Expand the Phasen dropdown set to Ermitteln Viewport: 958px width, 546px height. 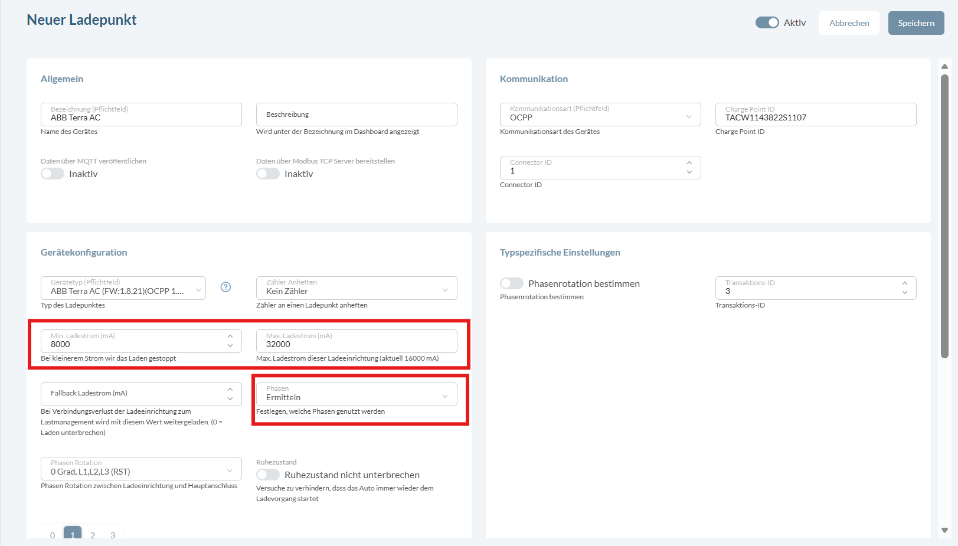coord(357,394)
